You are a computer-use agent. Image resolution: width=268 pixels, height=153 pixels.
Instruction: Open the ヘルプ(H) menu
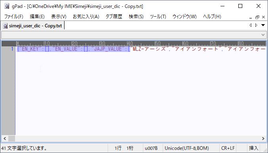coord(212,17)
